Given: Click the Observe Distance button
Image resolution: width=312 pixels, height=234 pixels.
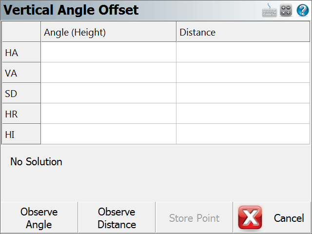Looking at the screenshot, I should (117, 218).
